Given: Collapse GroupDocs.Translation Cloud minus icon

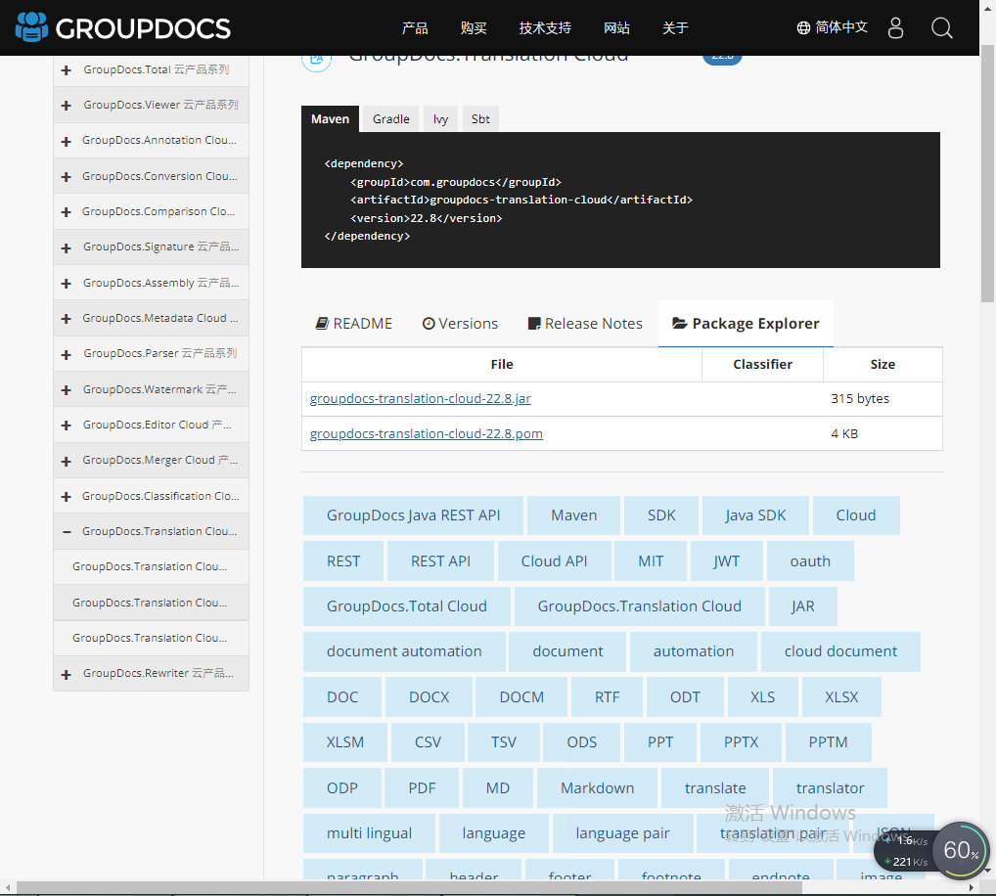Looking at the screenshot, I should click(x=67, y=532).
